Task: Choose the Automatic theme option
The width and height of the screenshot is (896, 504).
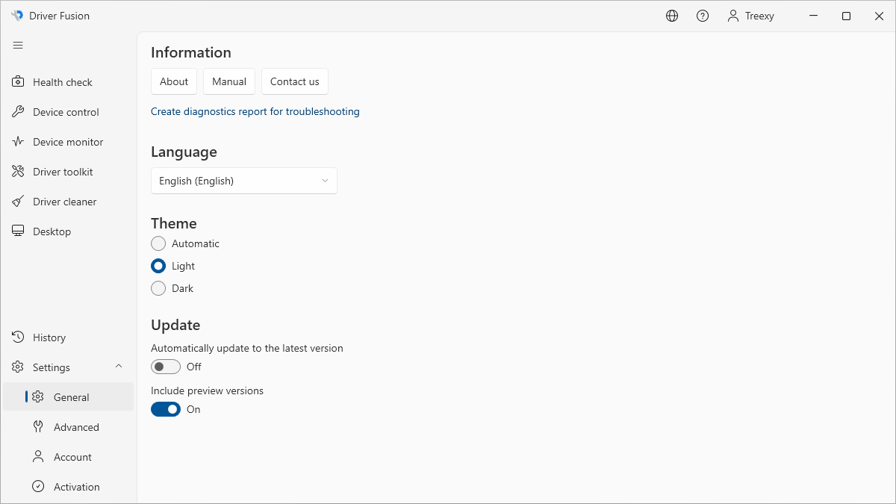Action: coord(158,243)
